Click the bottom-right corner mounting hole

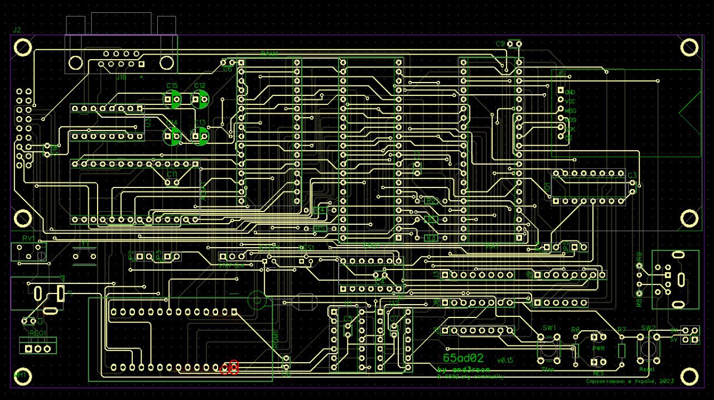689,377
